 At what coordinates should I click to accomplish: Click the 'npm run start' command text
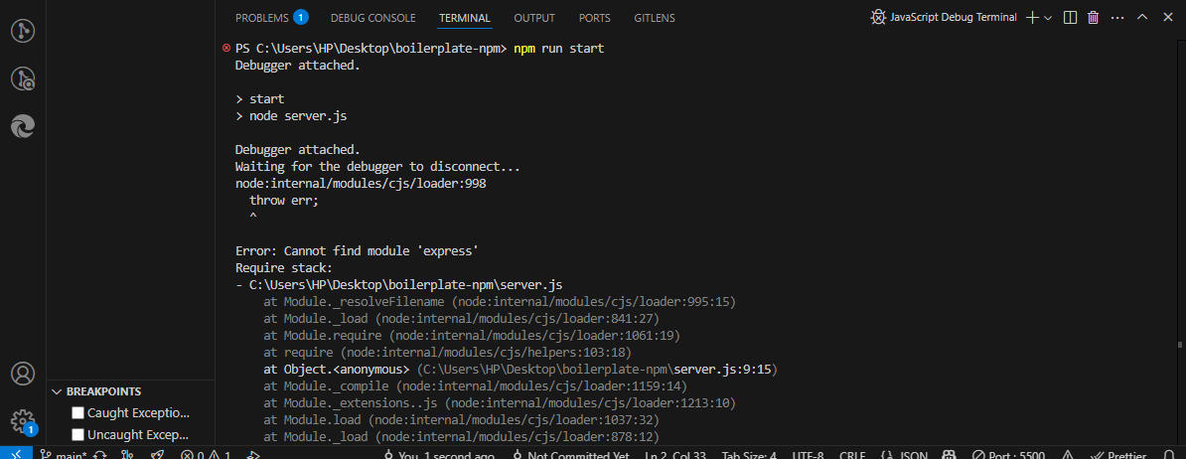pos(559,49)
